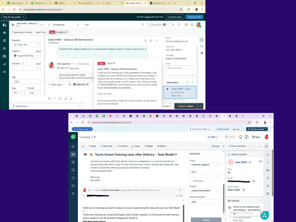Open Freshdesk Solutions book icon in sidebar
This screenshot has height=222, width=296.
coord(73,170)
